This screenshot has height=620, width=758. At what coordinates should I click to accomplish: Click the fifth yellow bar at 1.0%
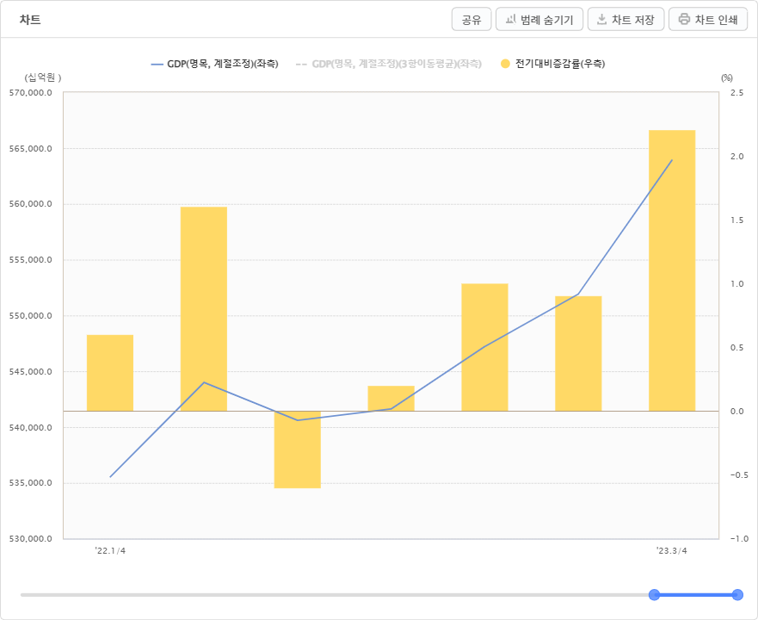tap(485, 347)
